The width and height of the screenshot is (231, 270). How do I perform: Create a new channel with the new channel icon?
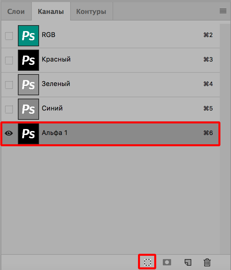point(187,262)
